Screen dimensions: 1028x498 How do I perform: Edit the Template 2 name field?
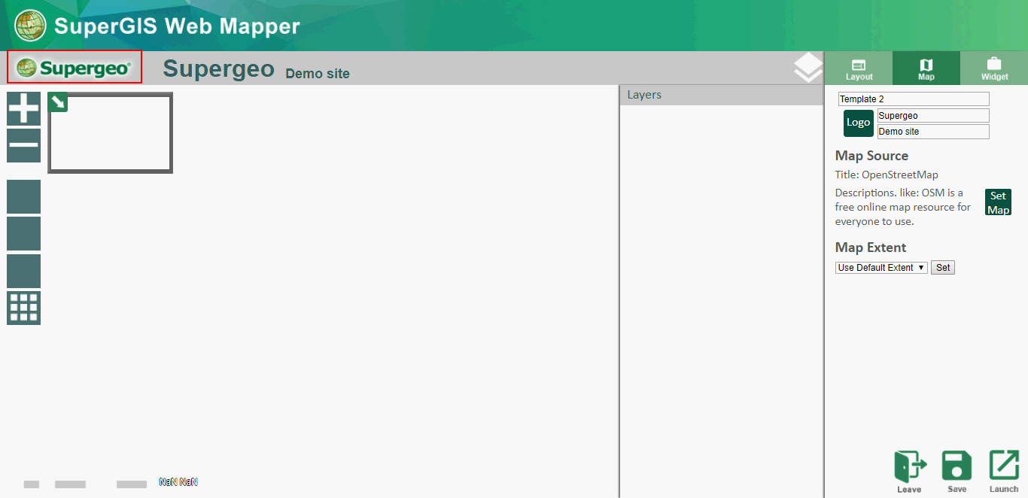(914, 99)
